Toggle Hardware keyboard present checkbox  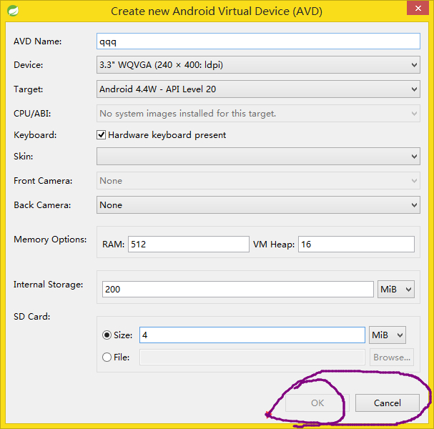101,135
